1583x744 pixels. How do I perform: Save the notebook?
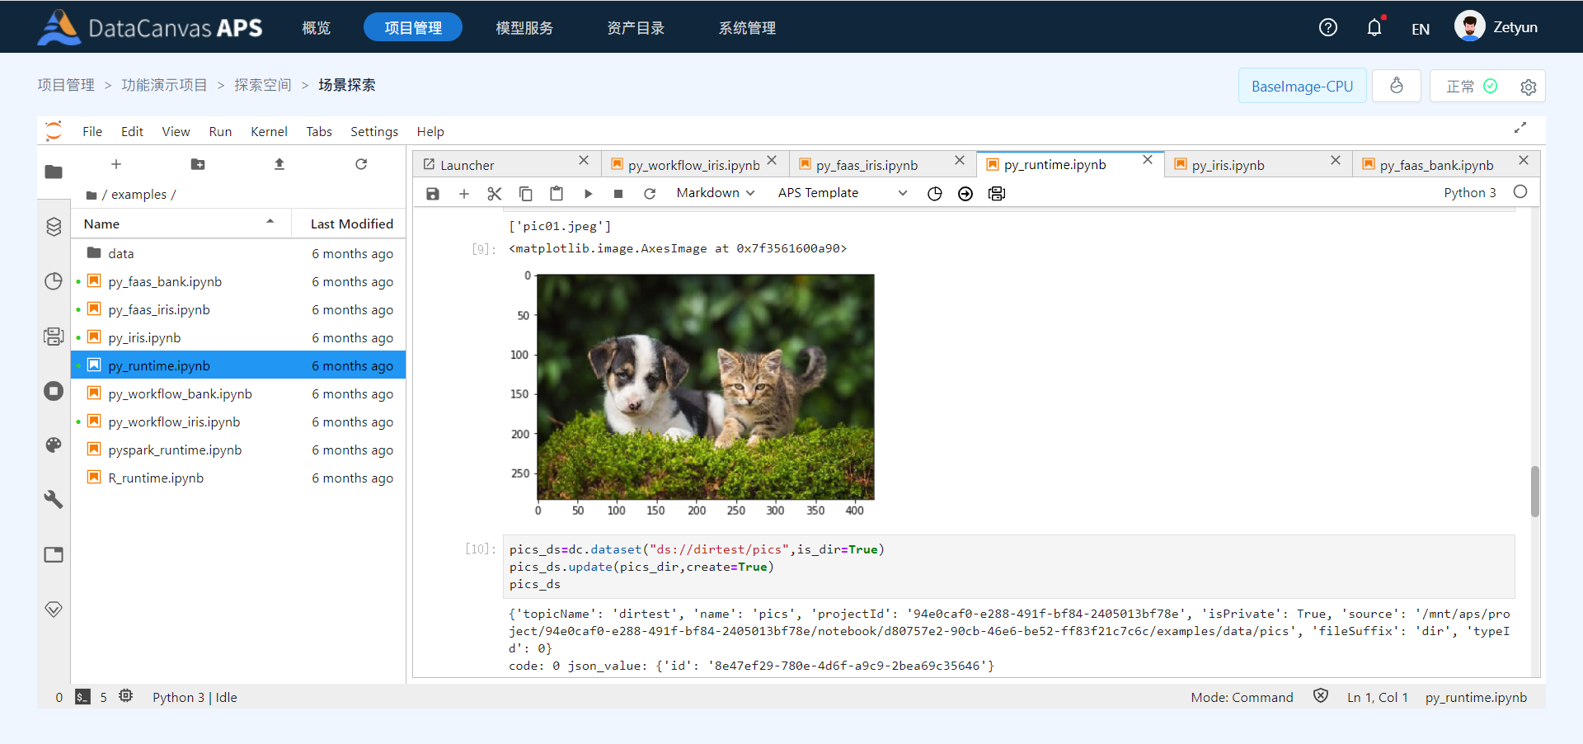[433, 193]
